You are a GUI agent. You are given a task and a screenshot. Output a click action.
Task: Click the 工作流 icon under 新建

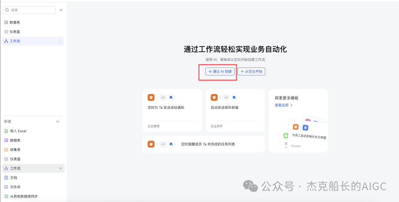[6, 168]
